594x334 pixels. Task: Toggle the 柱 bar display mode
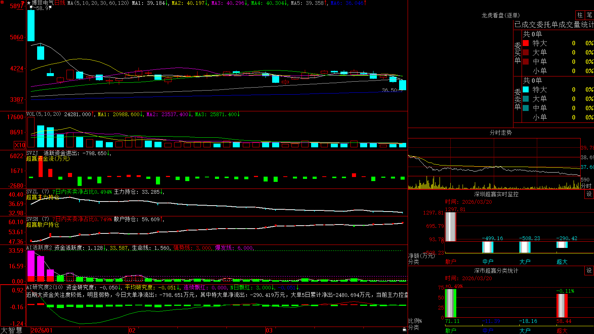[x=580, y=15]
